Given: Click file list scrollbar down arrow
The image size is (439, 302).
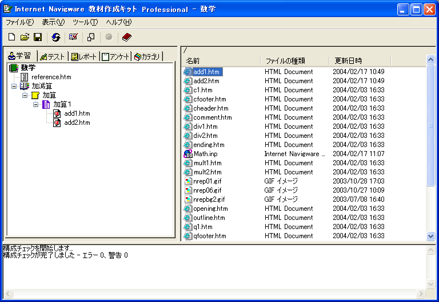Looking at the screenshot, I should click(430, 236).
